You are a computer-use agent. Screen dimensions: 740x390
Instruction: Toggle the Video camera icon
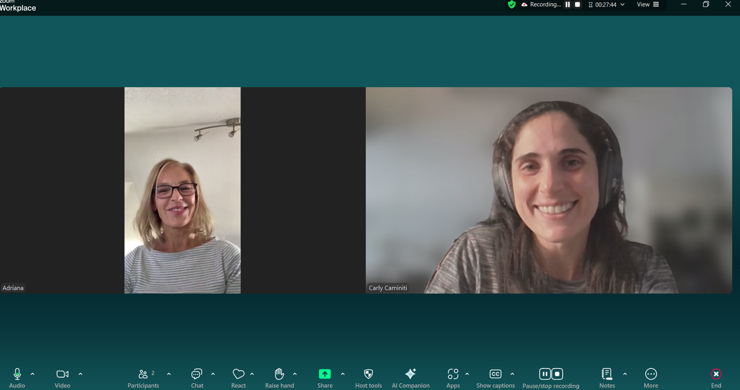point(62,374)
